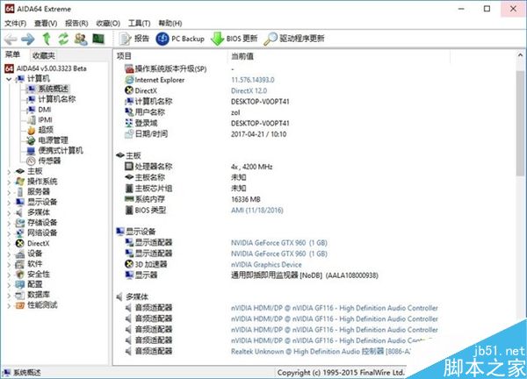Switch to the 收藏夹 tab
The width and height of the screenshot is (527, 379).
(44, 55)
